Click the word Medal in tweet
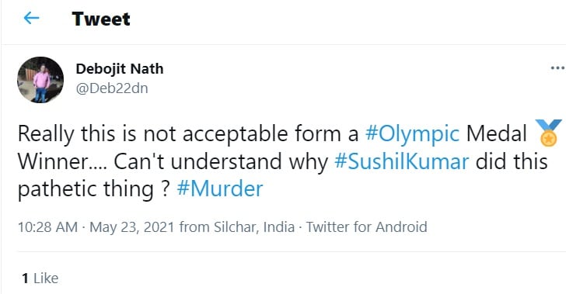The height and width of the screenshot is (294, 566). (497, 133)
